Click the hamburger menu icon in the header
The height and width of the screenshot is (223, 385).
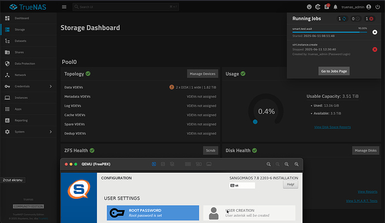coord(64,7)
